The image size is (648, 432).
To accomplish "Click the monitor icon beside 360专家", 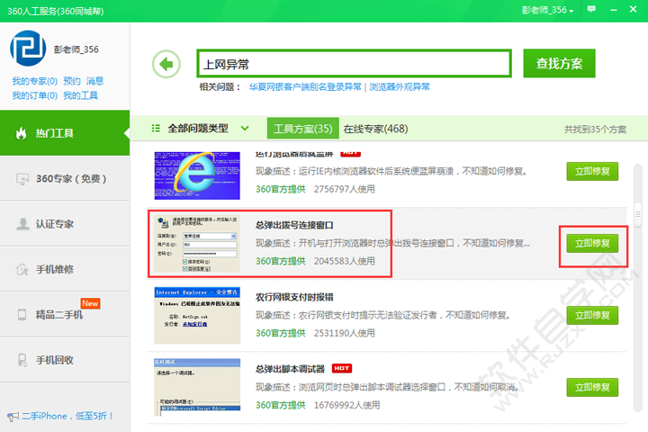I will click(22, 178).
